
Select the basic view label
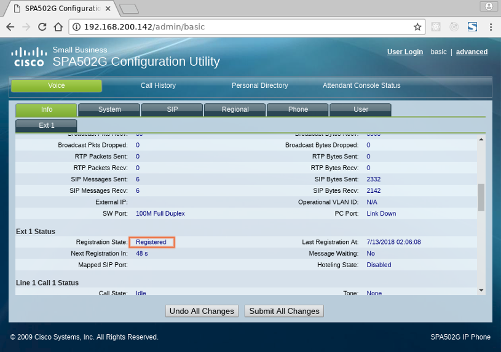(438, 52)
